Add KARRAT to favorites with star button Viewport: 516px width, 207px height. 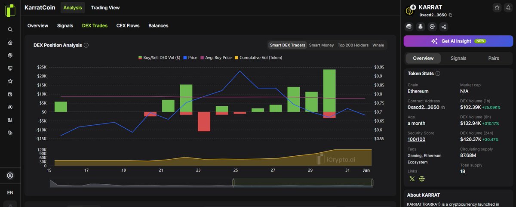(x=497, y=7)
